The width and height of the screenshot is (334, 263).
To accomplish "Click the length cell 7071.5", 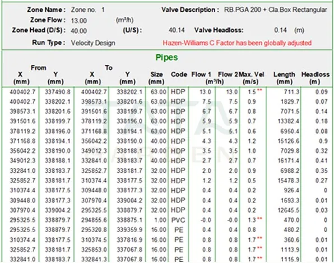I will pyautogui.click(x=290, y=112).
